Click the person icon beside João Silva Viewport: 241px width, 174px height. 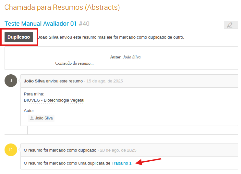click(32, 118)
